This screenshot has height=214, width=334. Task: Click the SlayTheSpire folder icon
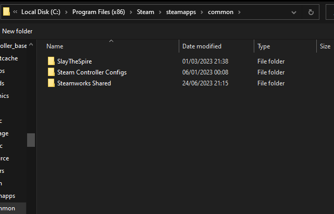(x=51, y=61)
